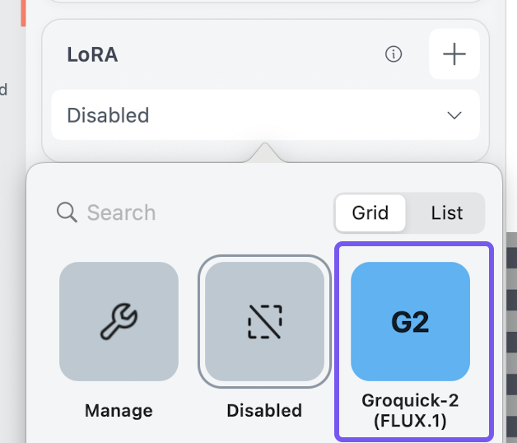Choose the blue G2 tile

[410, 321]
